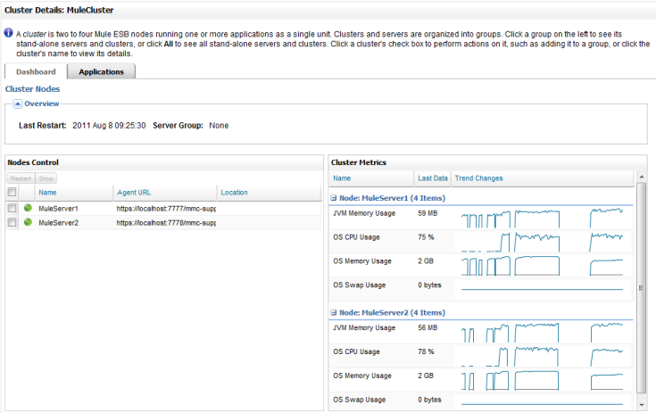Open the Applications tab

pos(101,71)
